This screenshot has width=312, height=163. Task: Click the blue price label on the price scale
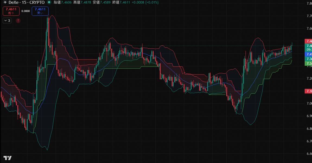point(308,54)
